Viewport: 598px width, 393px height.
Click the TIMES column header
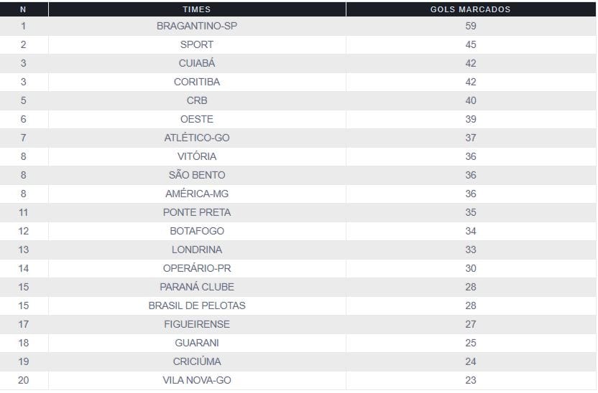[x=197, y=9]
